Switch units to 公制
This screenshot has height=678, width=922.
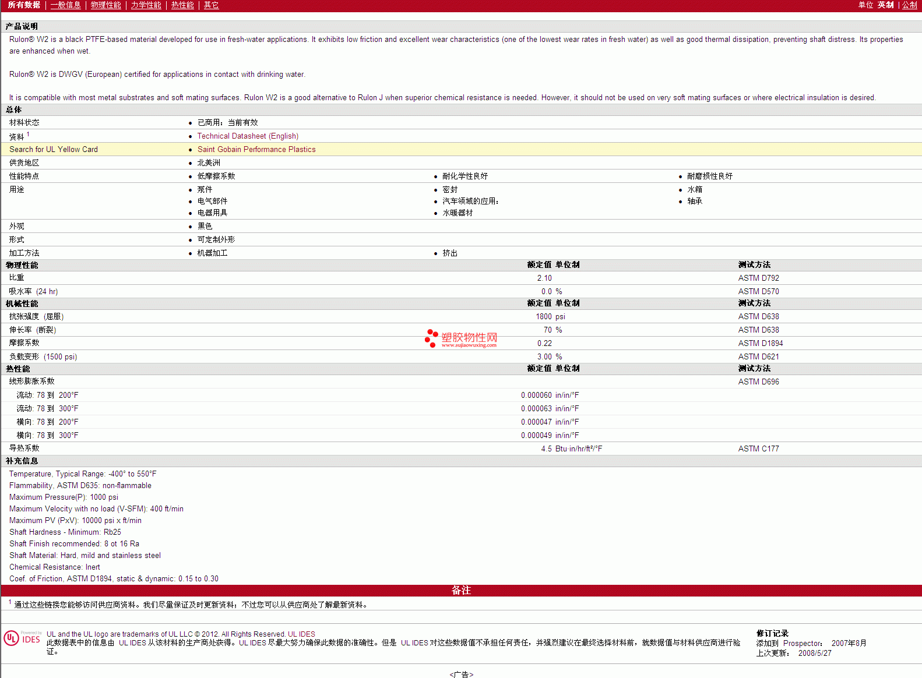(909, 5)
